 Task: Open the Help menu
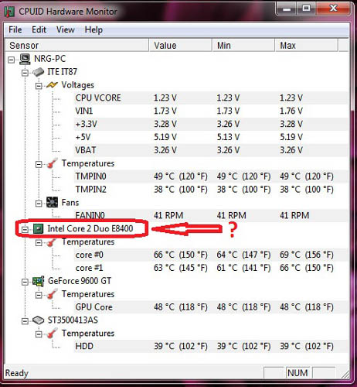(x=93, y=29)
